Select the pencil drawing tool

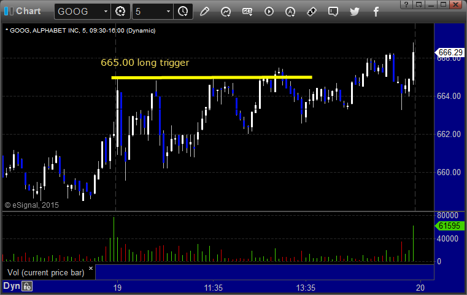[x=204, y=12]
